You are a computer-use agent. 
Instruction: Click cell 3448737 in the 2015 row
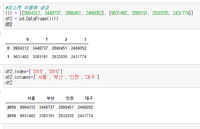[47, 107]
